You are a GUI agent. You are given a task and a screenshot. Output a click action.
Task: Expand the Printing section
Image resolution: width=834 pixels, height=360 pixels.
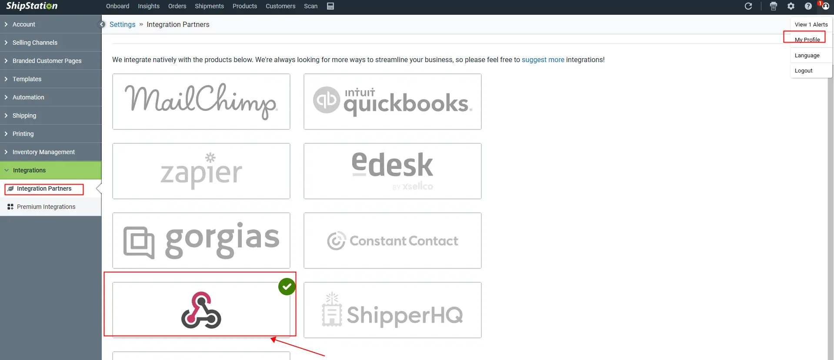click(x=50, y=134)
